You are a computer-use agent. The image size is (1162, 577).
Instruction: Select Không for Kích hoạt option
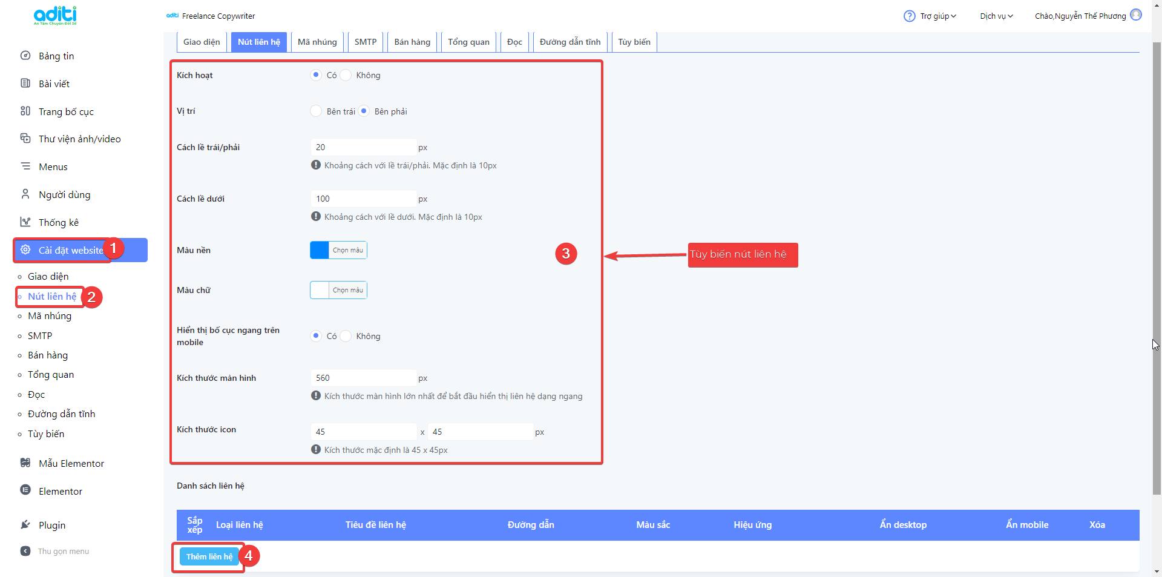pyautogui.click(x=346, y=75)
